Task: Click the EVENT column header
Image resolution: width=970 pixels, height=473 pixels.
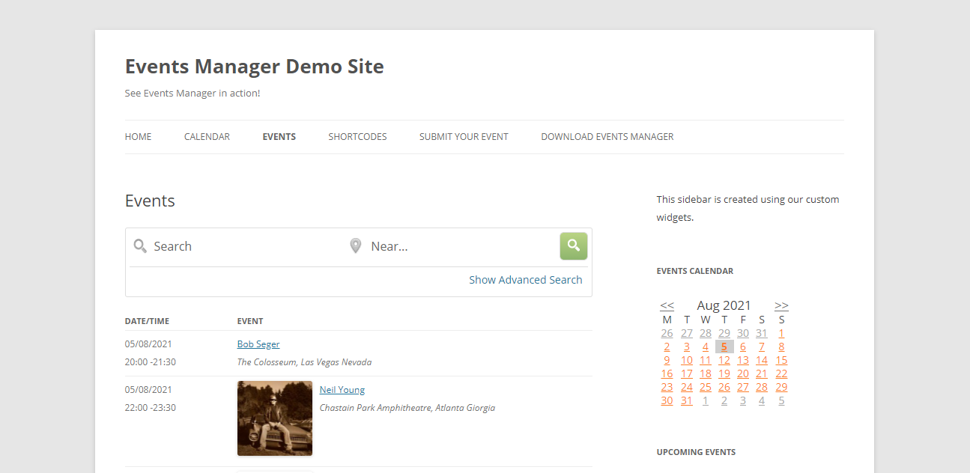Action: pos(250,321)
